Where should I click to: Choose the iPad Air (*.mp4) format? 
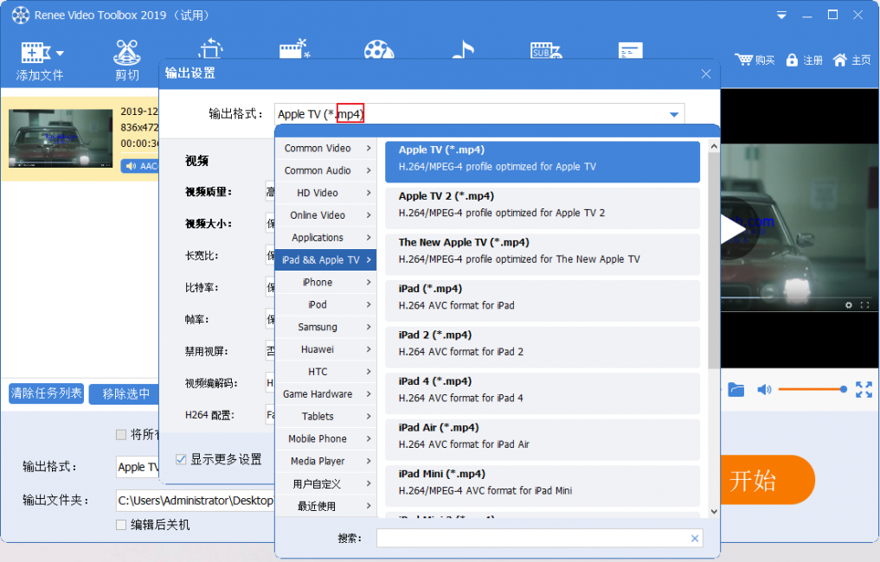coord(543,439)
